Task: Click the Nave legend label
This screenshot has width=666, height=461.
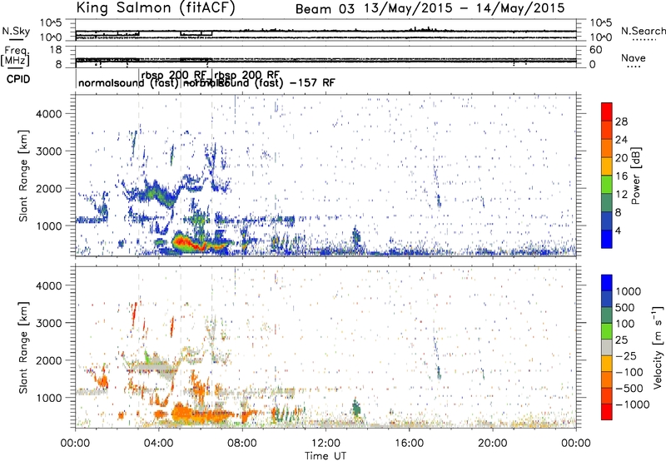Action: click(634, 58)
